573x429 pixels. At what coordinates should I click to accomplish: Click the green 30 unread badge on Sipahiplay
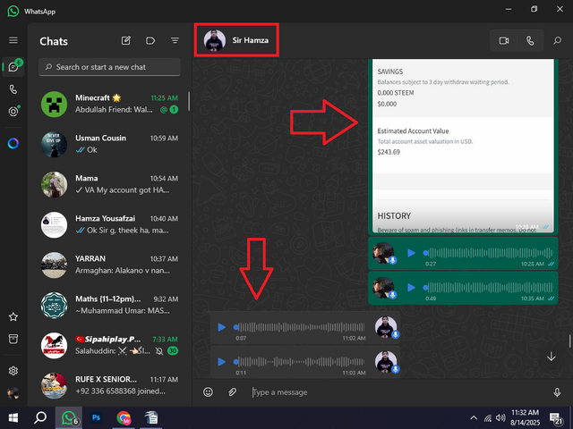pyautogui.click(x=173, y=351)
